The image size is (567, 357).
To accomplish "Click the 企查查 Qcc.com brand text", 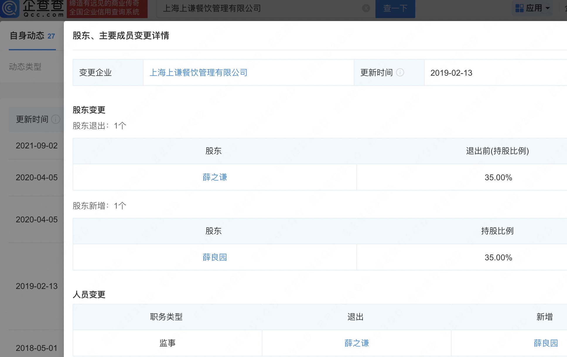I will pyautogui.click(x=43, y=9).
